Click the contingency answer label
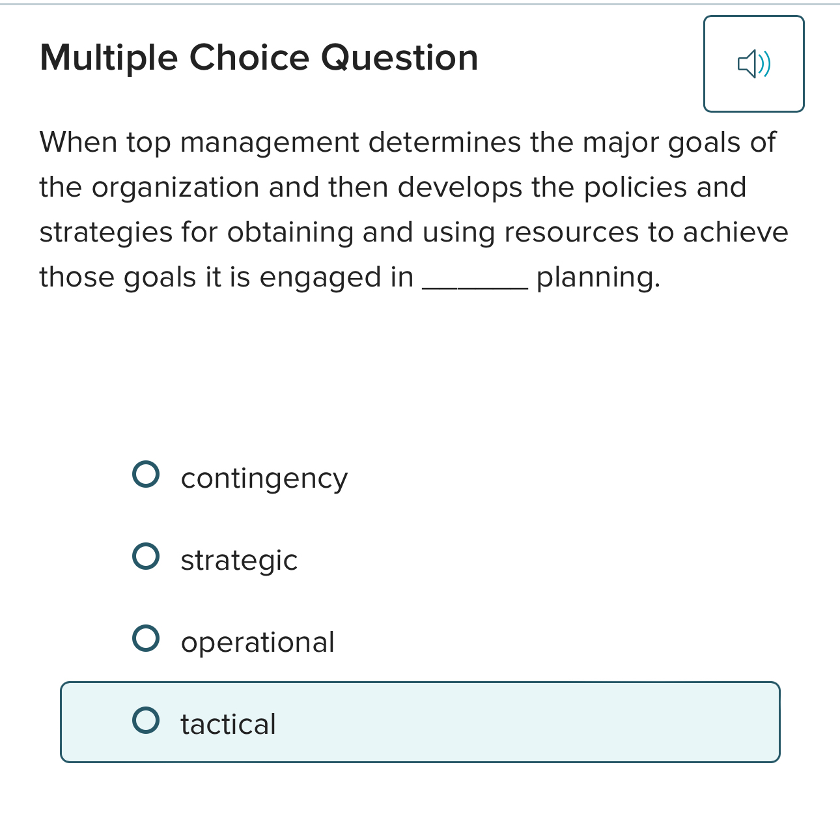This screenshot has width=840, height=840. [x=263, y=477]
